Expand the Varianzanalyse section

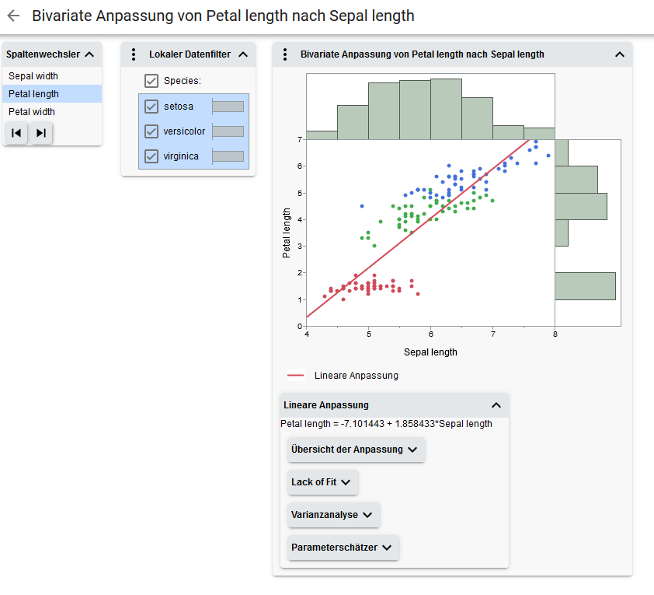coord(332,515)
